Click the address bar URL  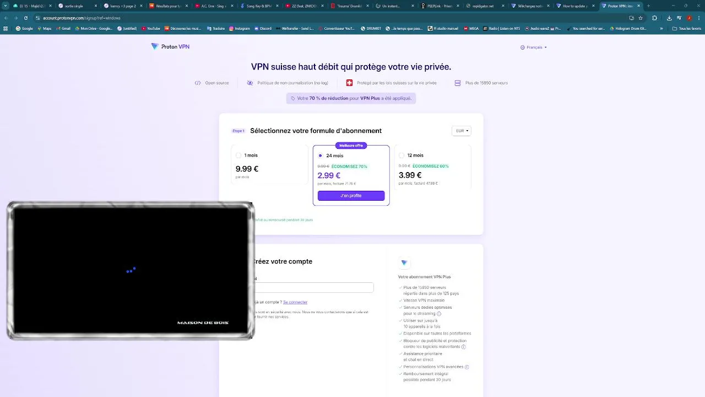82,18
